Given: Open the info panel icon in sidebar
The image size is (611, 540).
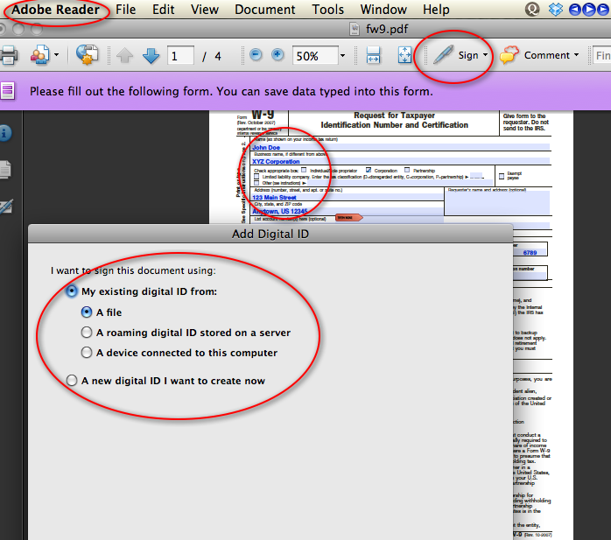Looking at the screenshot, I should [4, 133].
